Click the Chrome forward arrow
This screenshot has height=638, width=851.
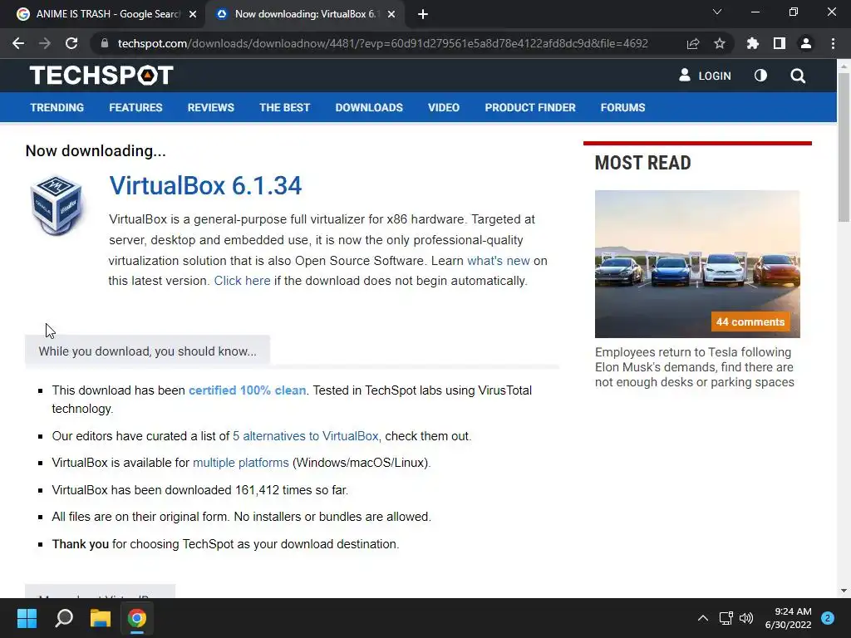45,43
